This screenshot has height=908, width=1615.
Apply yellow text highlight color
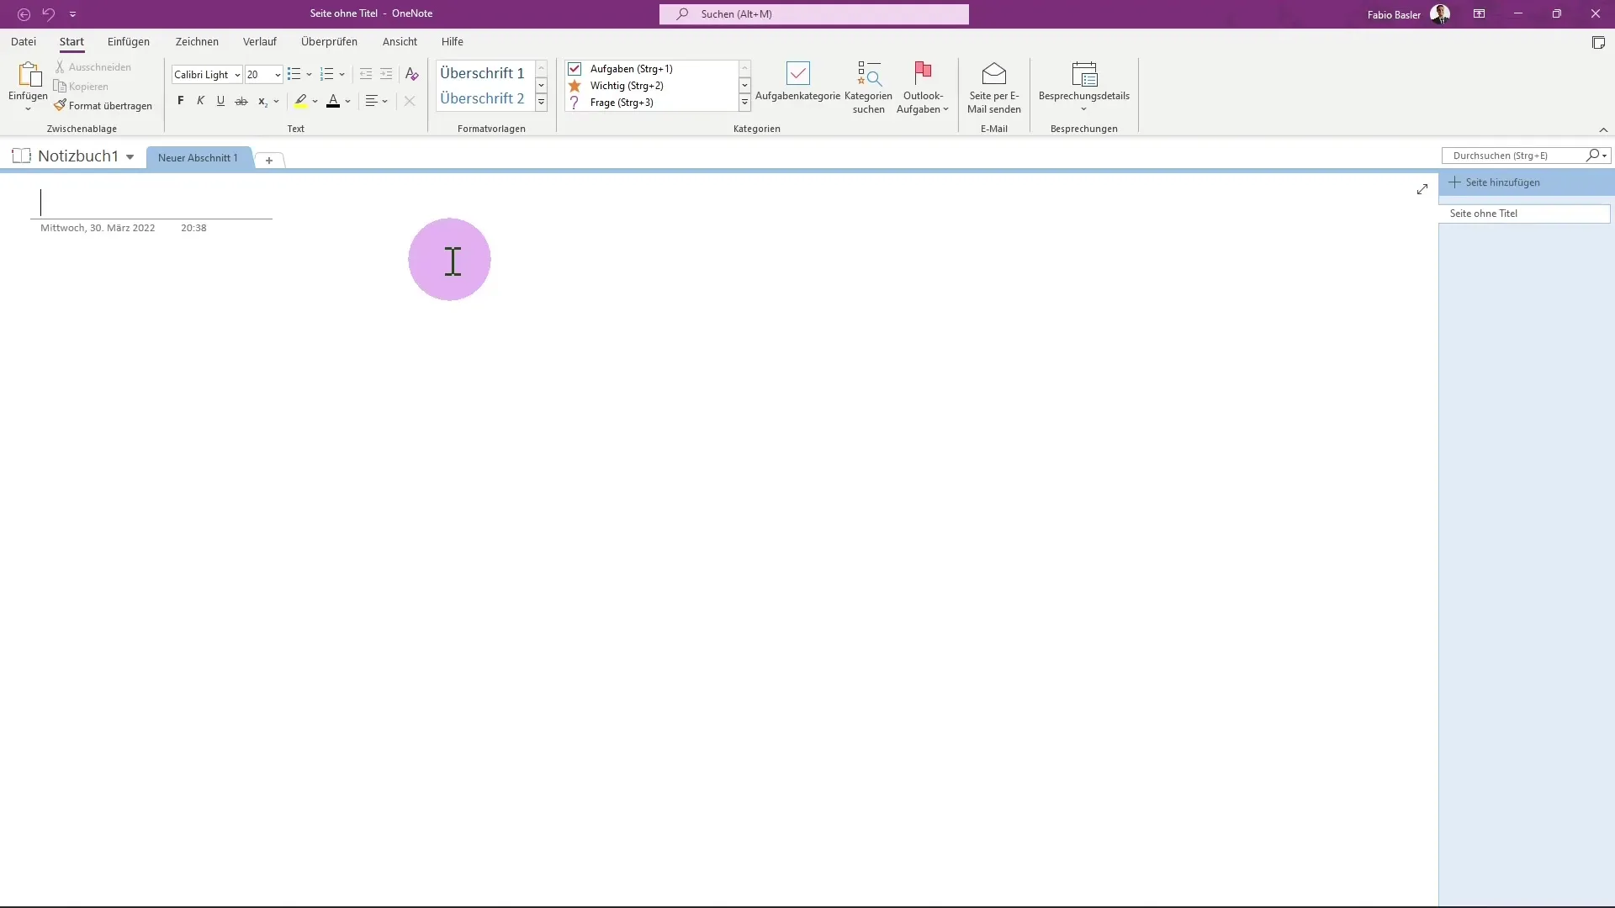pyautogui.click(x=300, y=101)
